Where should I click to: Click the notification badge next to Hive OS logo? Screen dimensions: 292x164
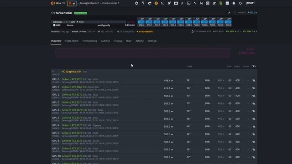tap(72, 3)
